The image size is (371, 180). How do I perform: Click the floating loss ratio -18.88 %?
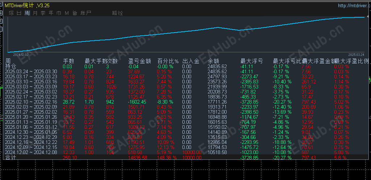(x=282, y=142)
